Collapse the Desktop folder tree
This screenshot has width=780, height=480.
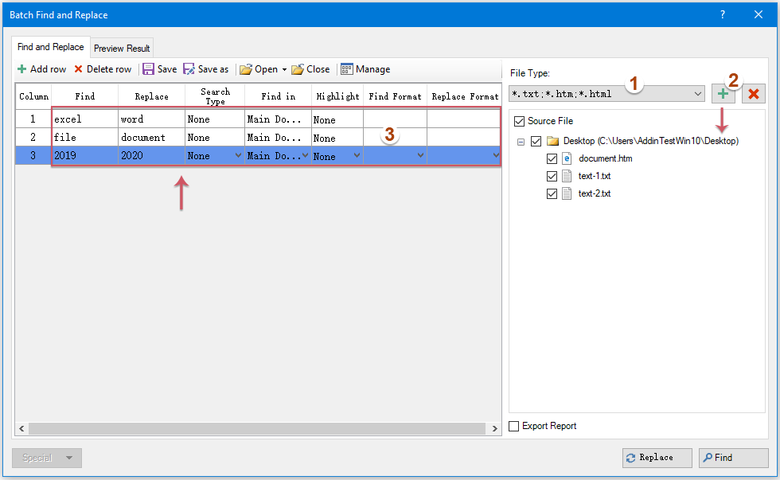pos(521,139)
